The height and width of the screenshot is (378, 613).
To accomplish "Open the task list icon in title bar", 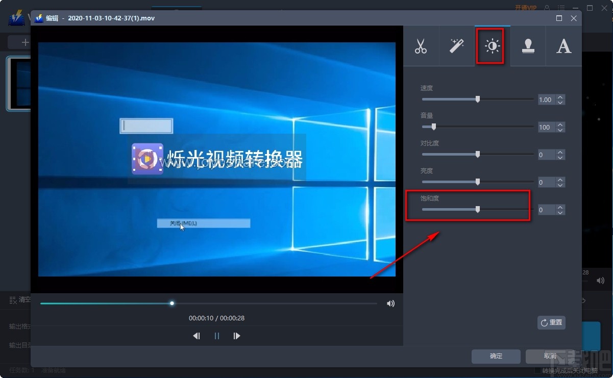I will (560, 8).
